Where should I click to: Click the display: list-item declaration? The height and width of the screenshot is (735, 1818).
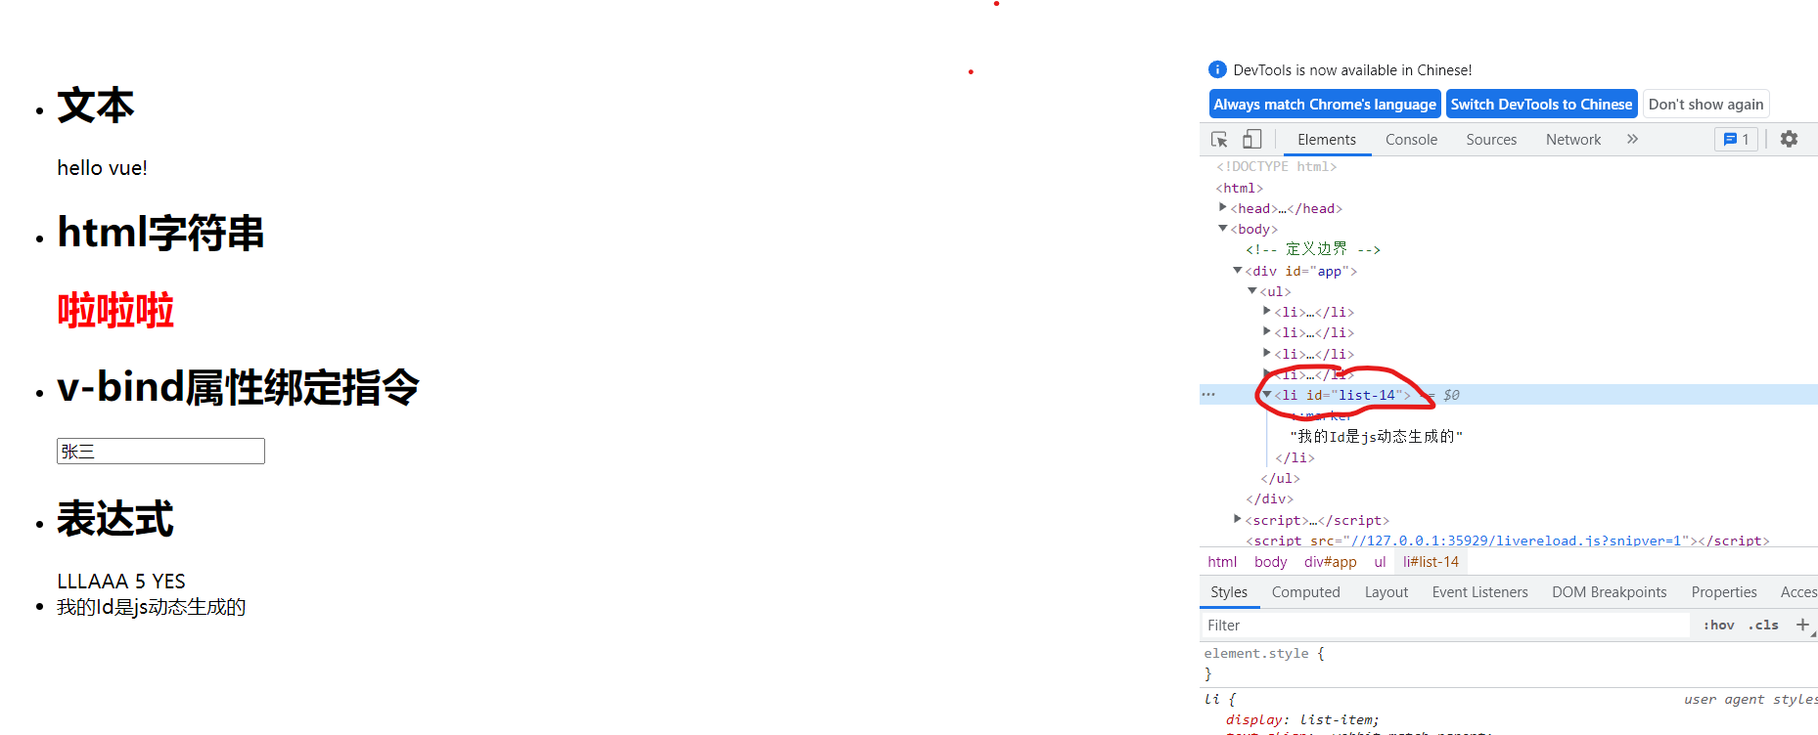coord(1302,719)
